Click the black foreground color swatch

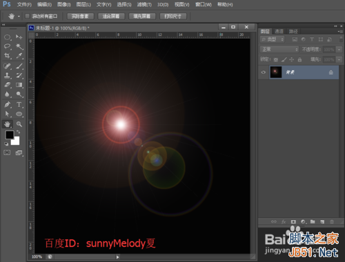pos(10,134)
